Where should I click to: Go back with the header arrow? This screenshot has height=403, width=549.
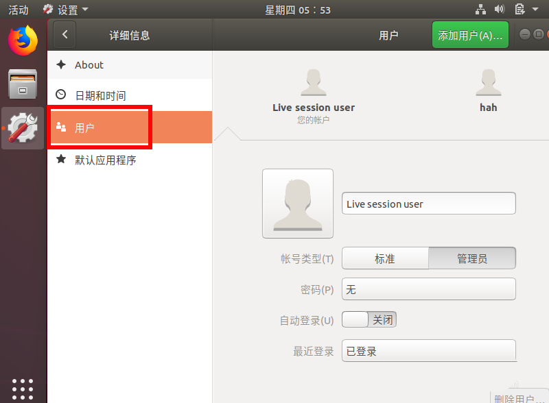point(65,35)
